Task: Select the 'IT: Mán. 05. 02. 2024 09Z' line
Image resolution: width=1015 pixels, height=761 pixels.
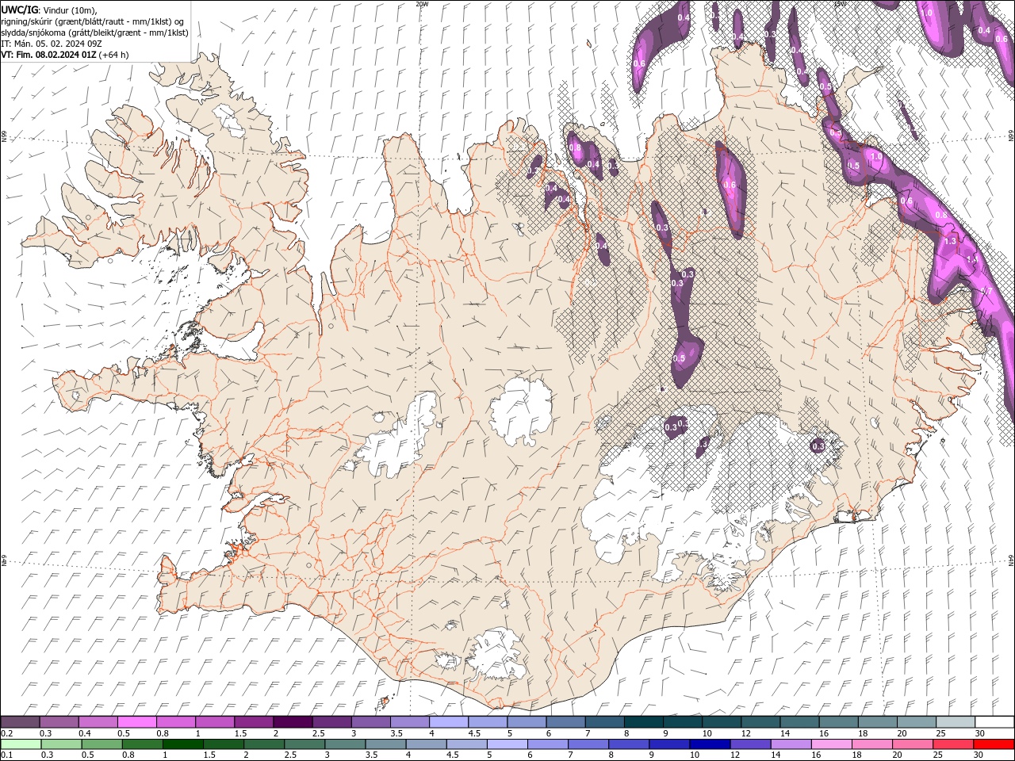Action: [52, 44]
